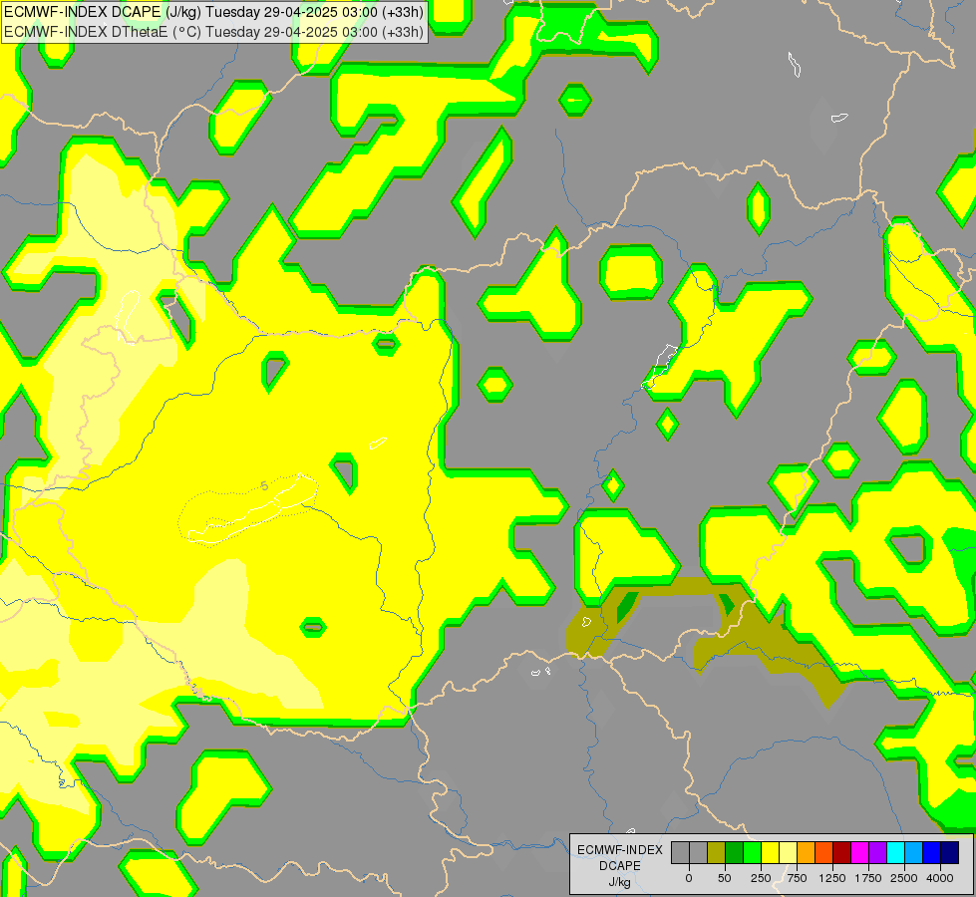Select the bright green legend swatch
Screen dimensions: 976x897
(x=752, y=852)
